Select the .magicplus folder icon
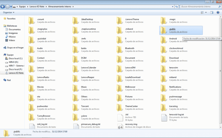 coord(31,30)
